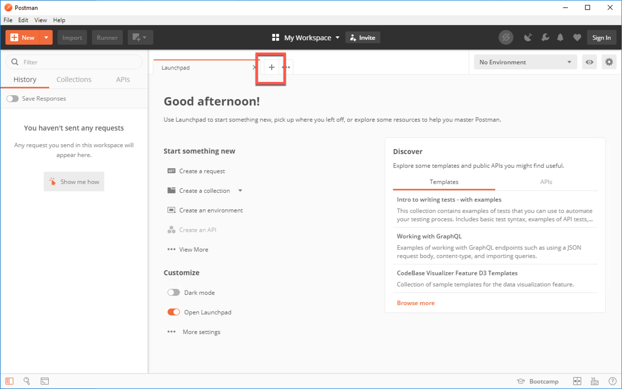Switch to the APIs sidebar tab

point(123,79)
